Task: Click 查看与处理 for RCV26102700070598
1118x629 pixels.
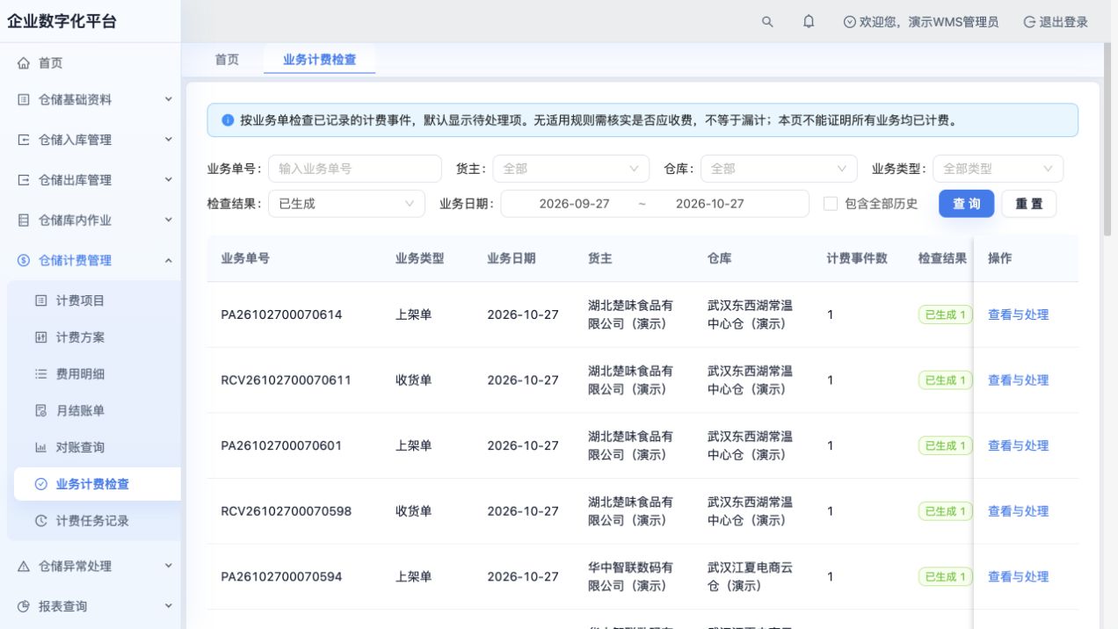Action: [x=1018, y=511]
